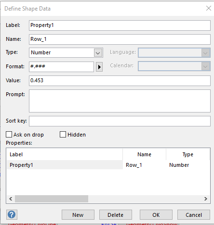Focus the Sort key input field

(120, 121)
